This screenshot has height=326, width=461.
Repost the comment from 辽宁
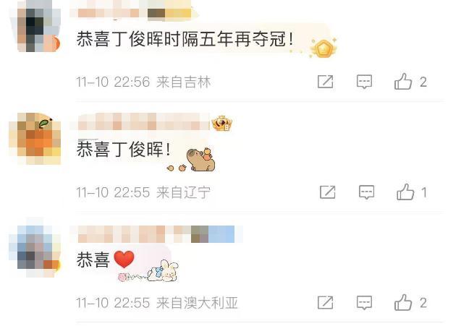coord(328,192)
